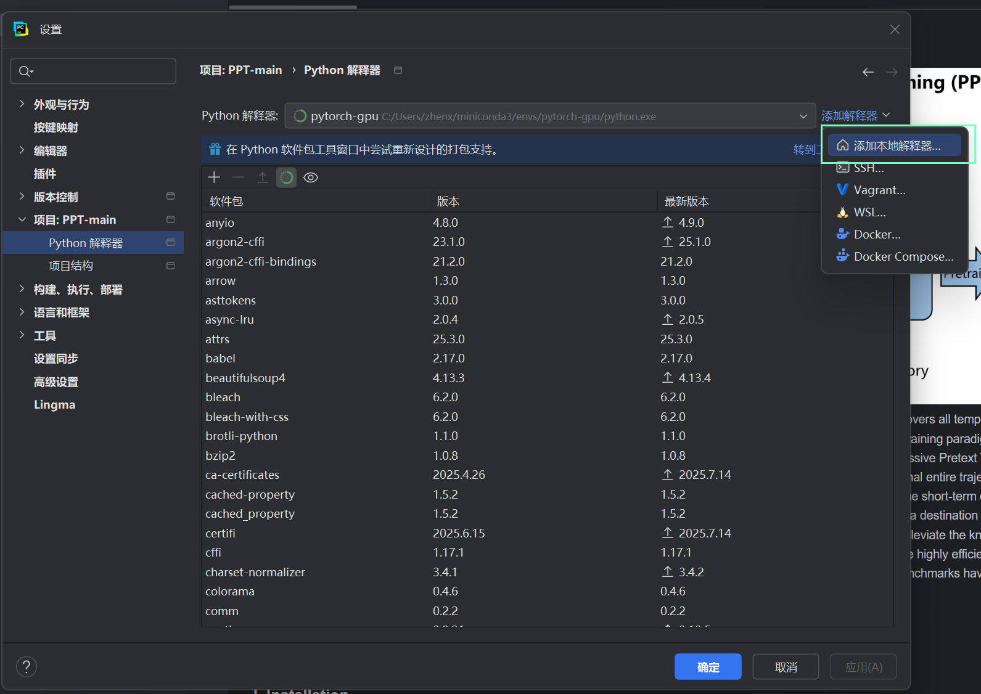Viewport: 981px width, 694px height.
Task: Select the bleach-with-css package row
Action: coord(547,417)
